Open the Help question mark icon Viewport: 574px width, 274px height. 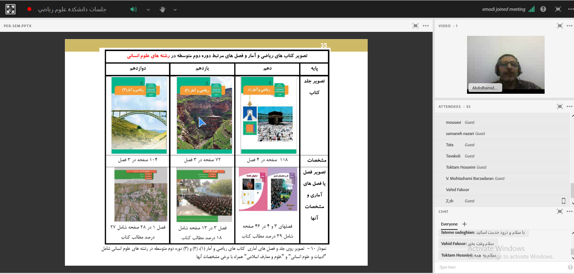click(543, 9)
